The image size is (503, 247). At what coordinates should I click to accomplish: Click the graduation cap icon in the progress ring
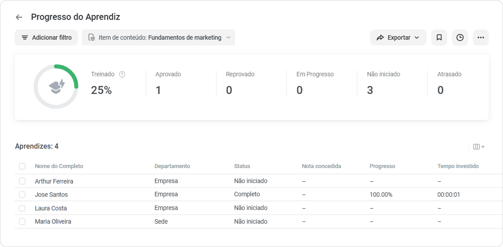click(x=57, y=86)
